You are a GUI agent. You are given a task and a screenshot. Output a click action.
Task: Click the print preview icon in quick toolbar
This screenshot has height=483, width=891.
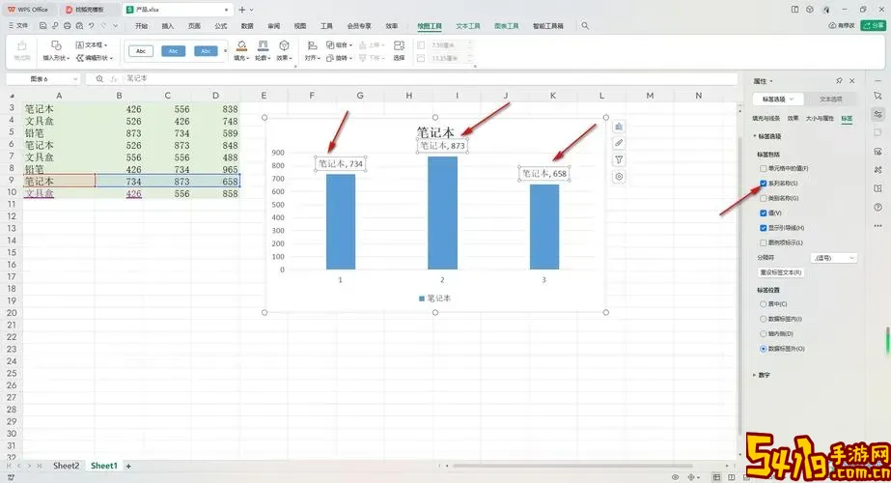(79, 26)
